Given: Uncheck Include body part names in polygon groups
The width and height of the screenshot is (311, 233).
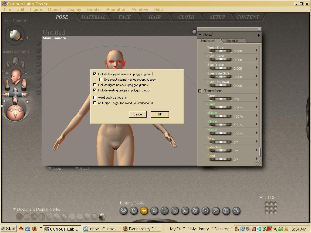Looking at the screenshot, I should 95,74.
